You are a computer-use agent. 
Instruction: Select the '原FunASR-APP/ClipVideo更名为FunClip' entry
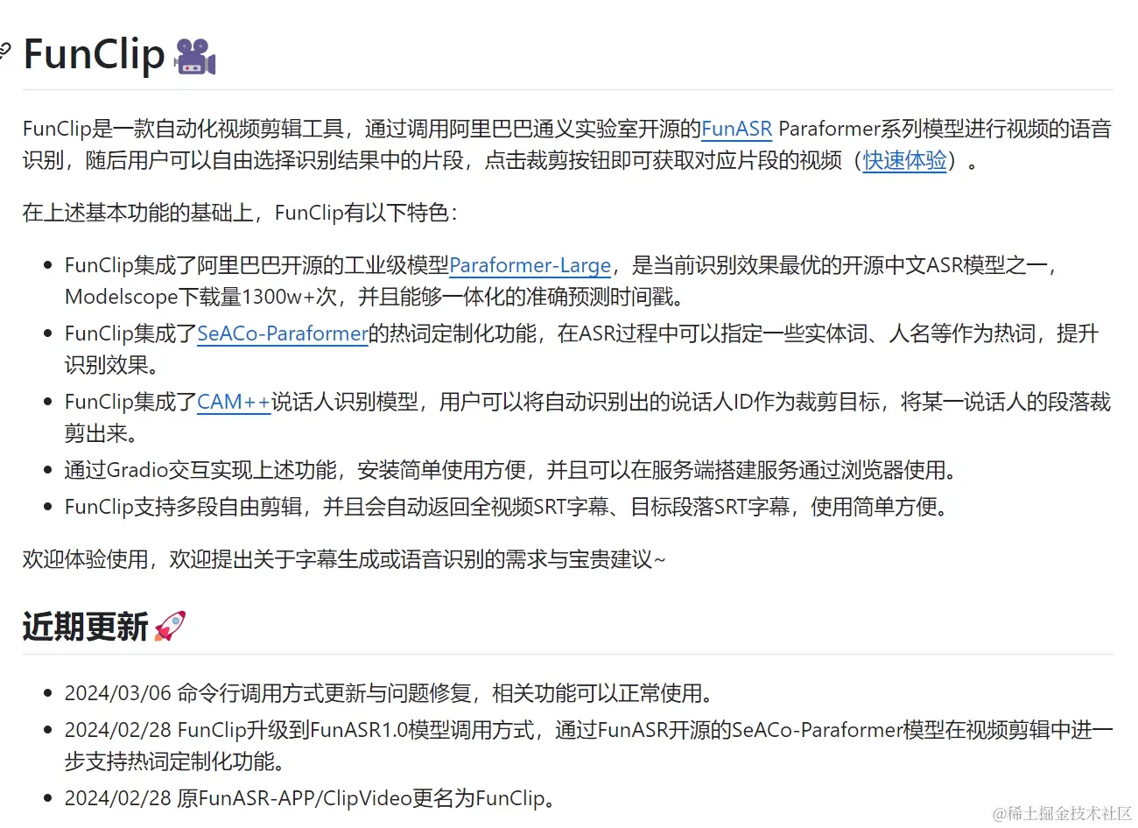(x=311, y=798)
